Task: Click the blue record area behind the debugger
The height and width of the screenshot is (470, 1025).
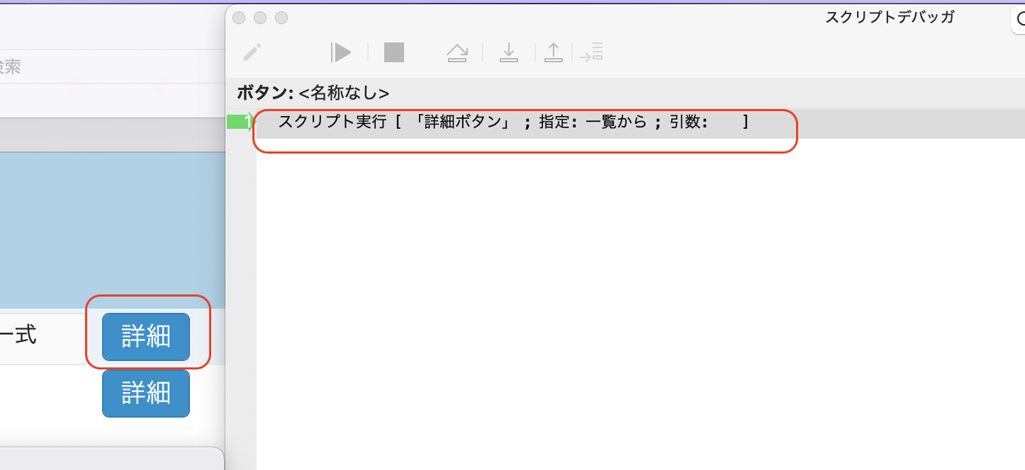Action: coord(106,227)
